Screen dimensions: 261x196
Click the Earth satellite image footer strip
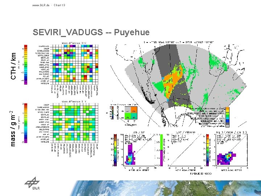(166, 188)
